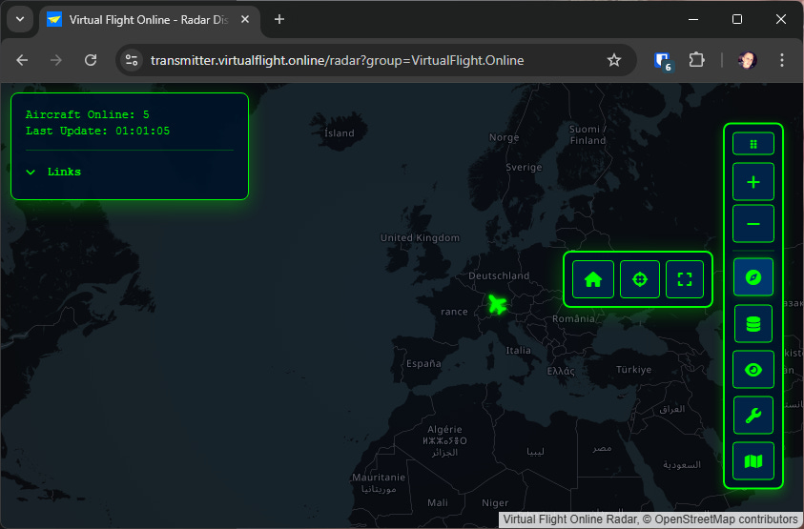
Task: Click the Last Update: 01:01:05 text
Action: (x=97, y=131)
